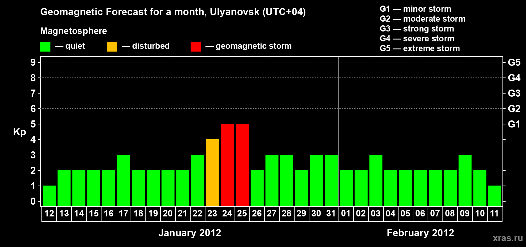
Task: Click the February 2012 label
Action: [x=420, y=233]
